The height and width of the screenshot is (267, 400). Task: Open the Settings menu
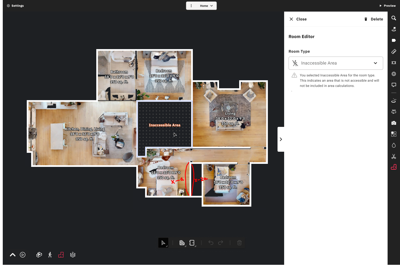pyautogui.click(x=15, y=6)
